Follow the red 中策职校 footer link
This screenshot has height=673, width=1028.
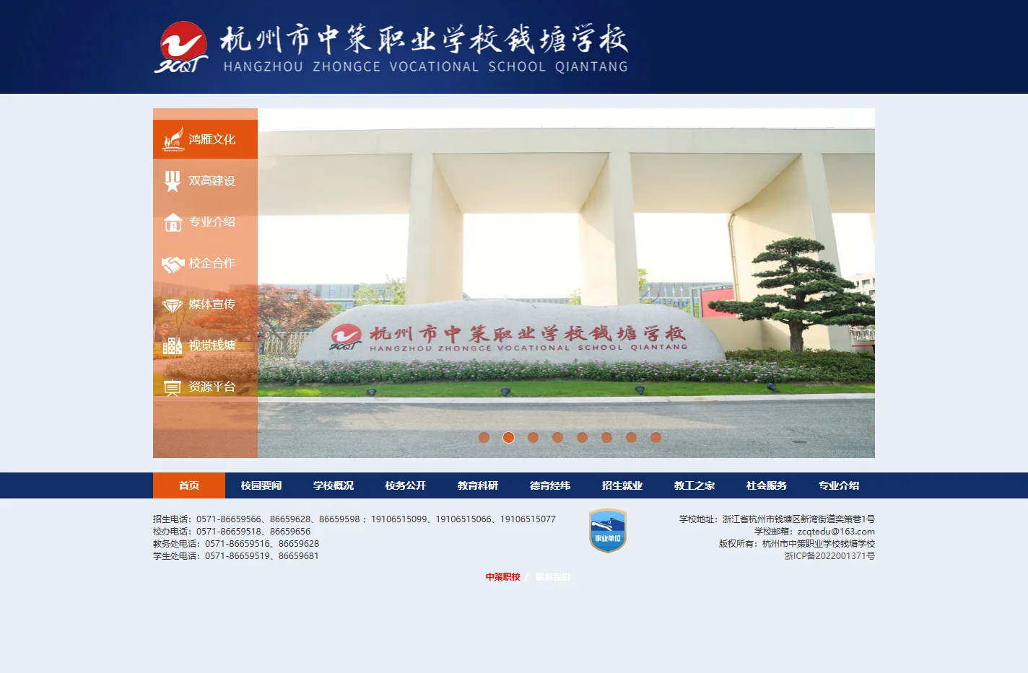point(503,577)
